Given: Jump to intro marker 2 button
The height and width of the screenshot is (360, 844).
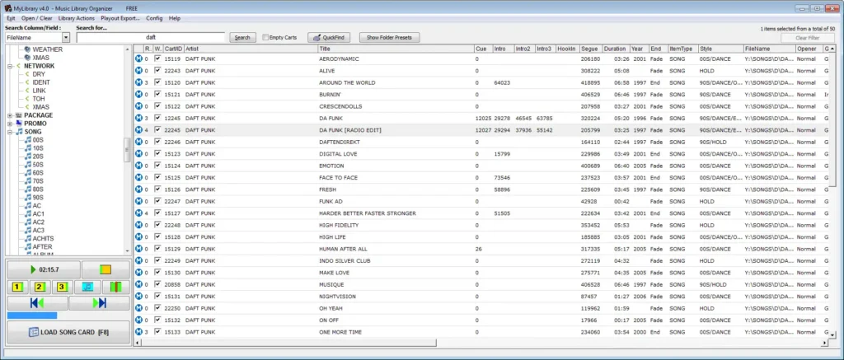Looking at the screenshot, I should 40,287.
